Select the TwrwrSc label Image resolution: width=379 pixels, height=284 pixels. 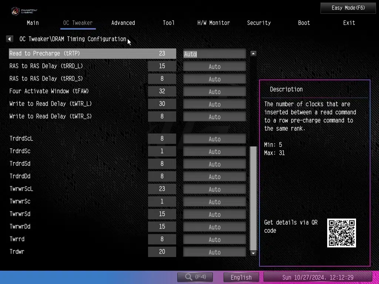pos(20,201)
